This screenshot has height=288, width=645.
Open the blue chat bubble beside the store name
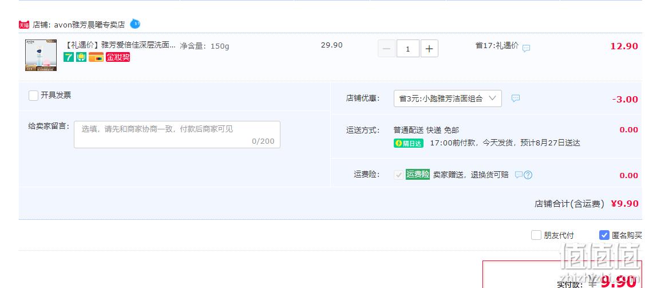135,24
